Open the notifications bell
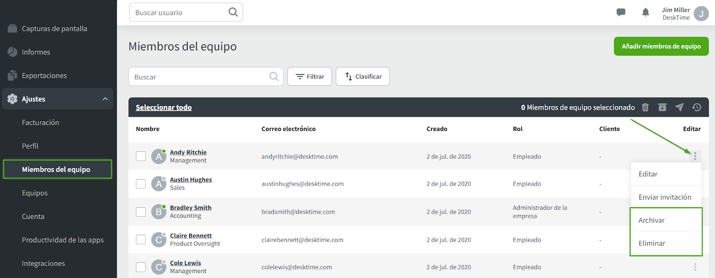The width and height of the screenshot is (715, 278). click(x=645, y=12)
